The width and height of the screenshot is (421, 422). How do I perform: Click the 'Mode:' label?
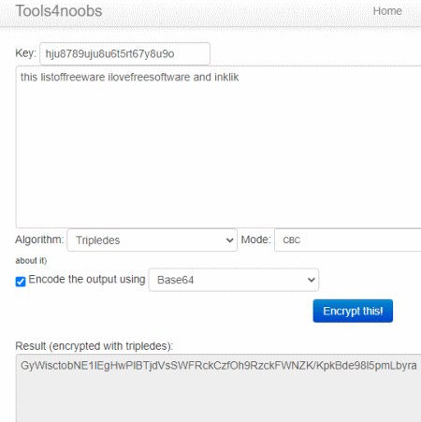[255, 240]
